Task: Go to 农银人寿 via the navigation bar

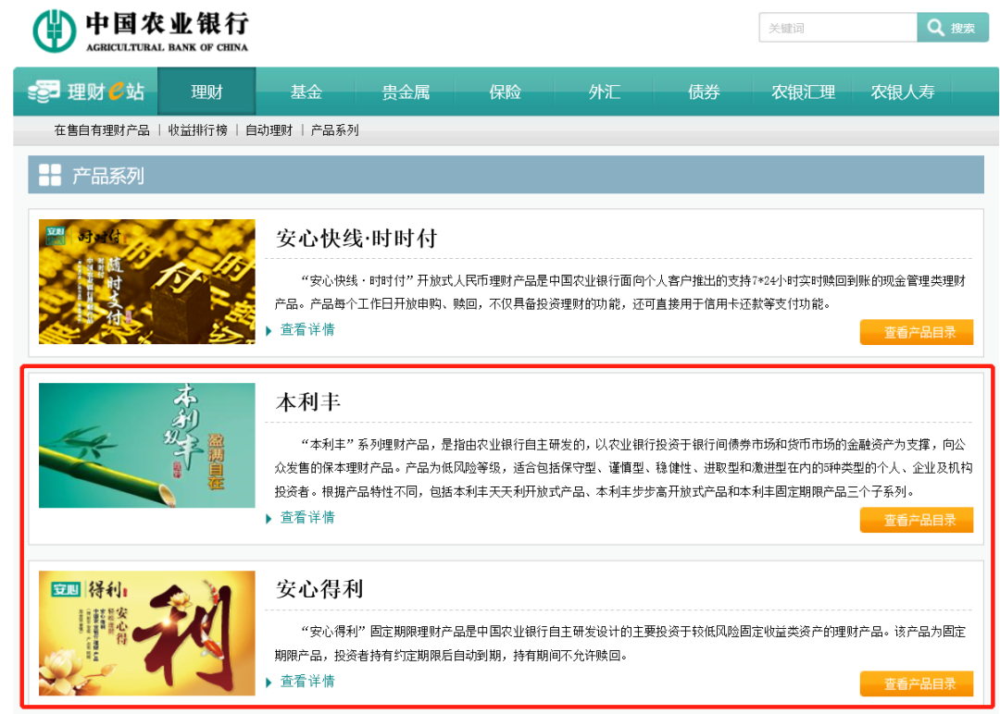Action: tap(903, 92)
